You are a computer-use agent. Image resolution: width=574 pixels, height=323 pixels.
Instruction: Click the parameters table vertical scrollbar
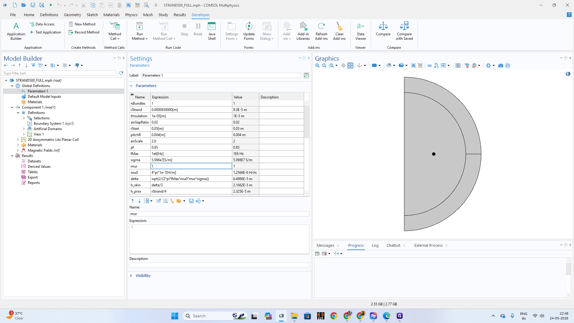306,121
